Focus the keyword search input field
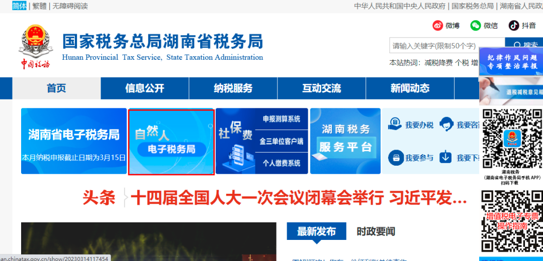Viewport: 543px width, 261px height. (x=447, y=45)
